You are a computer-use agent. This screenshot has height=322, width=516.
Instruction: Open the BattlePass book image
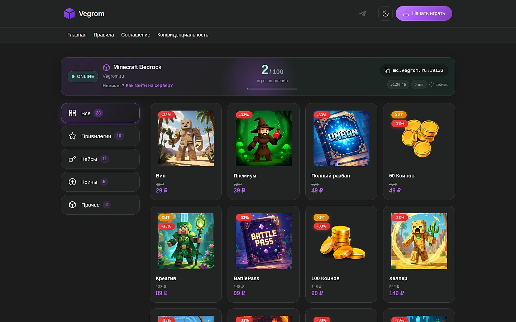pyautogui.click(x=264, y=241)
